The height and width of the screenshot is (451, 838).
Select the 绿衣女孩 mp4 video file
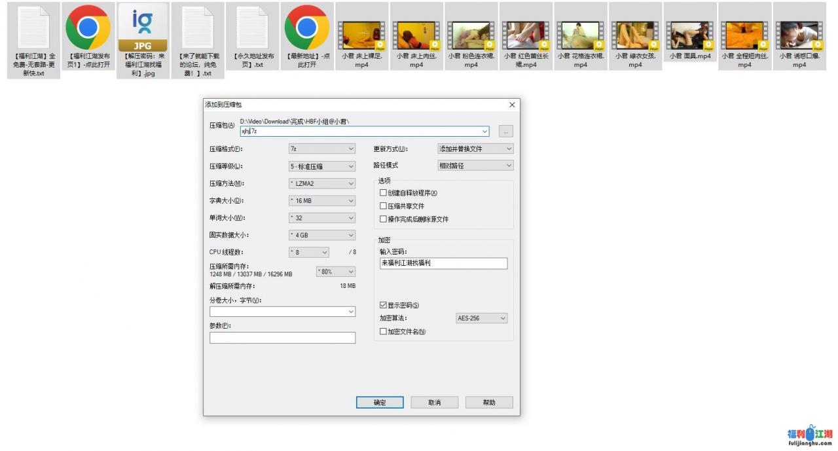635,36
